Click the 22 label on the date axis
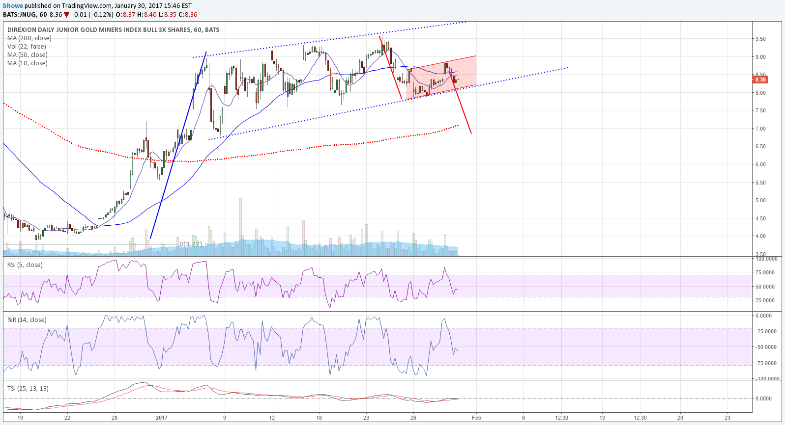The width and height of the screenshot is (785, 425). (x=67, y=418)
